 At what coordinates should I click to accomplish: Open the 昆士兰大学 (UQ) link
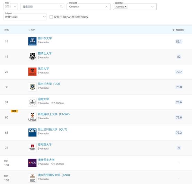(49, 84)
